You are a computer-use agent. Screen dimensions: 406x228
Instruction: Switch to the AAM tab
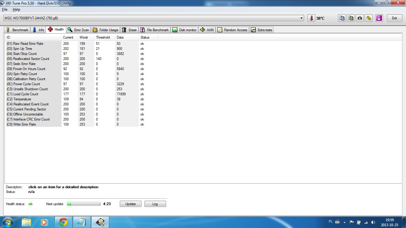207,30
